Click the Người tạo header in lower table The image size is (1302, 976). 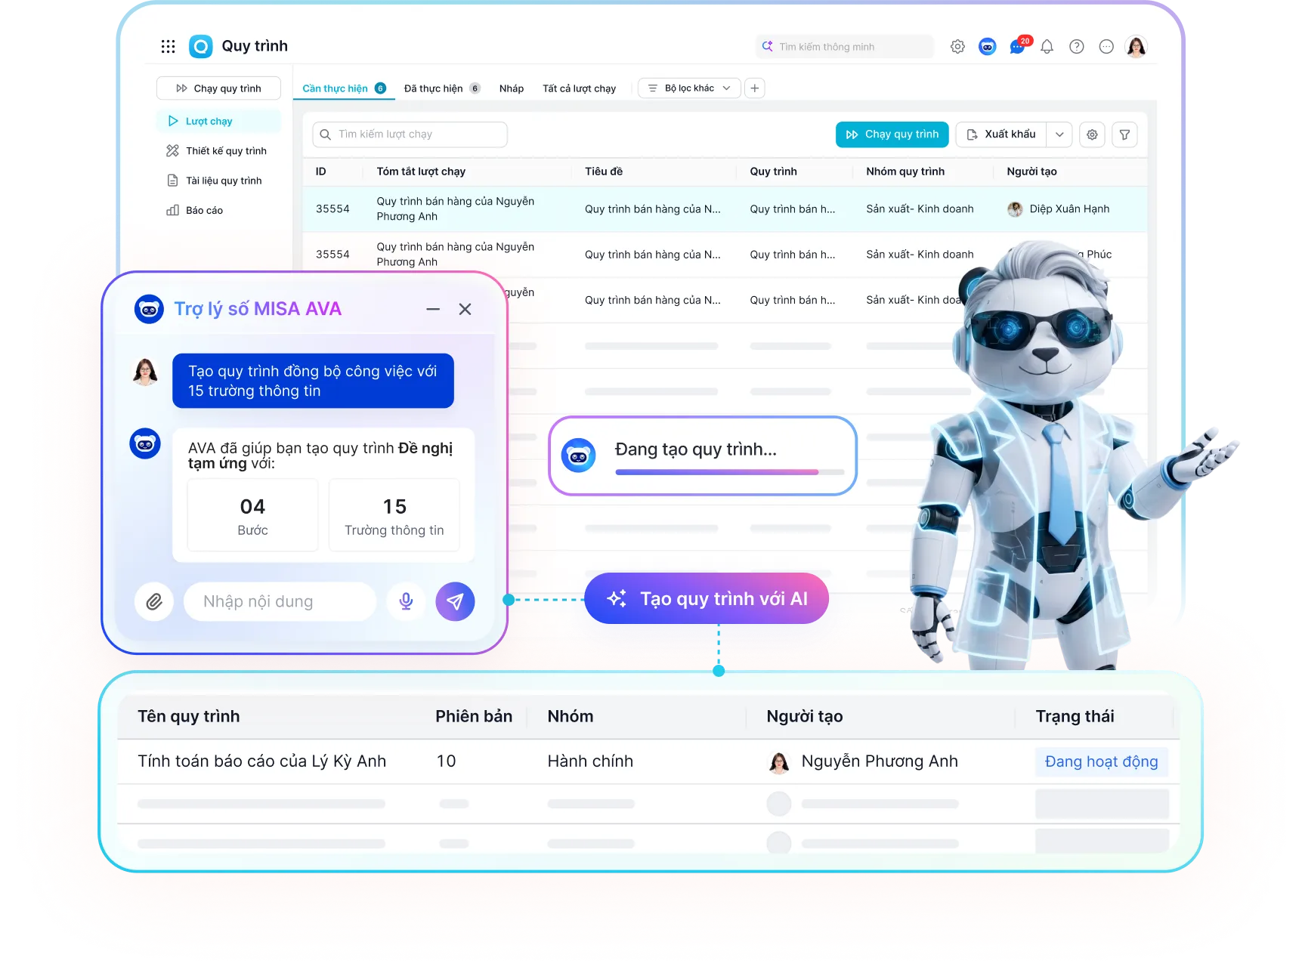click(805, 716)
